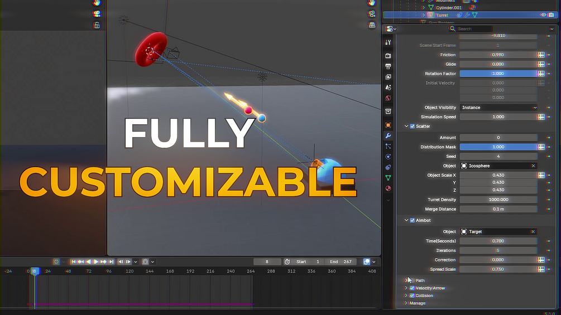Collapse the Scatter panel

click(406, 126)
